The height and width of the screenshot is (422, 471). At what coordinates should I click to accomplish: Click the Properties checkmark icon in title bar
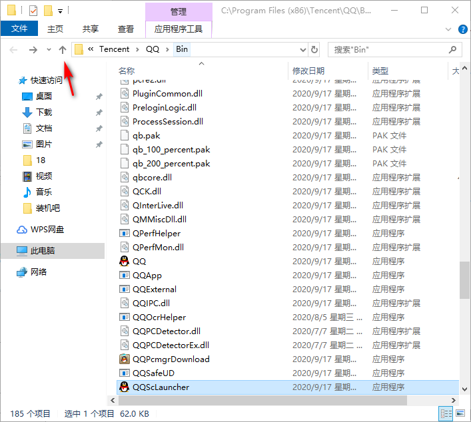pos(33,11)
